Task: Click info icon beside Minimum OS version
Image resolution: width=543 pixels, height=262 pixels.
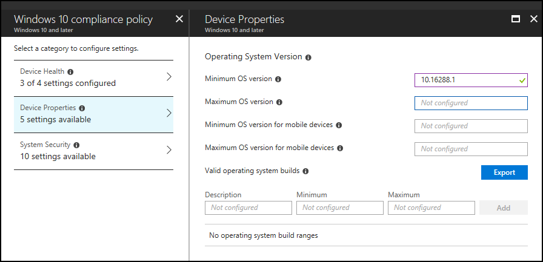Action: (278, 79)
